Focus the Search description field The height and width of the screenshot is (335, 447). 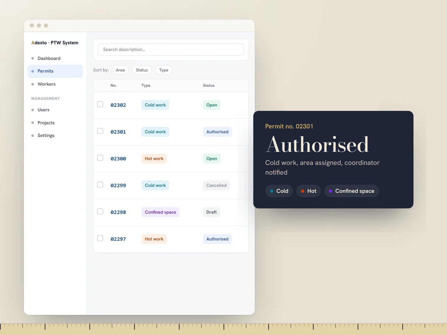171,50
